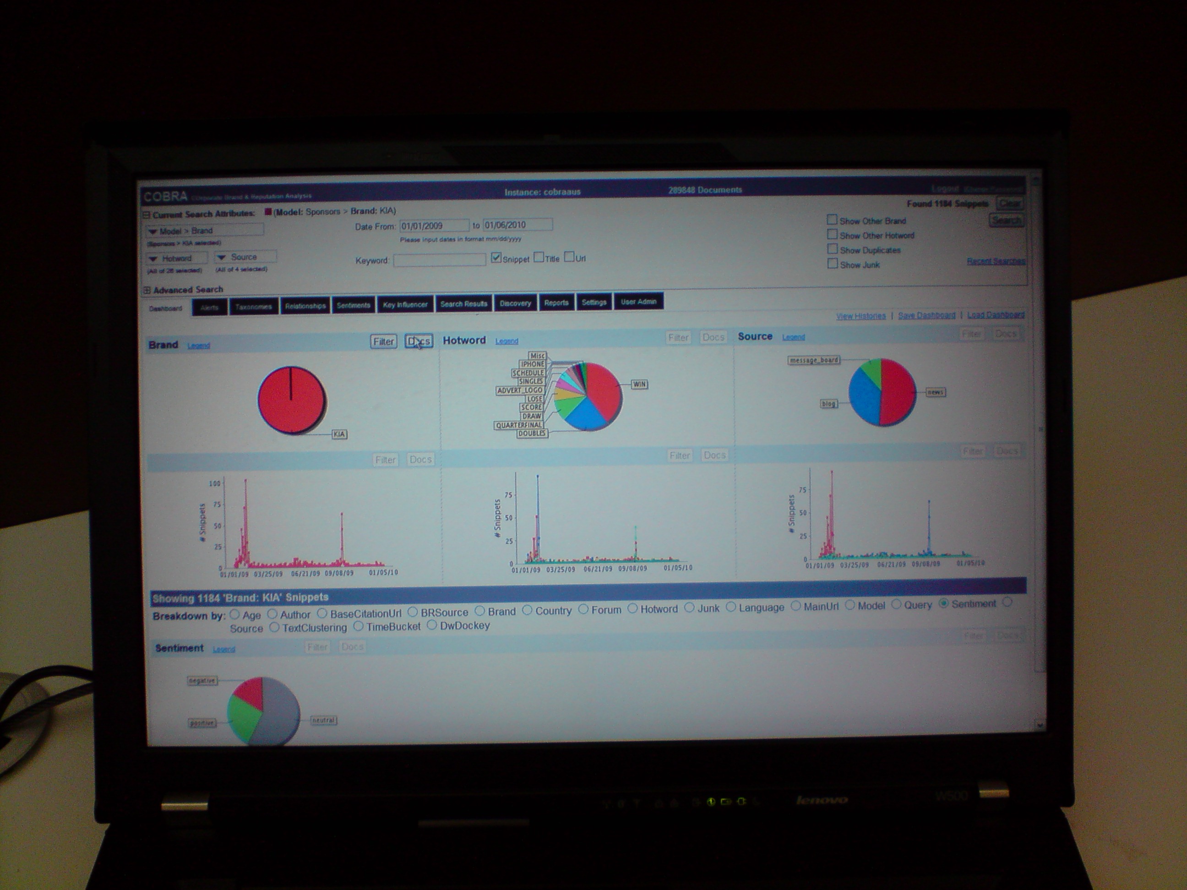The width and height of the screenshot is (1187, 890).
Task: Collapse the Current Search Attributes section
Action: coord(146,215)
